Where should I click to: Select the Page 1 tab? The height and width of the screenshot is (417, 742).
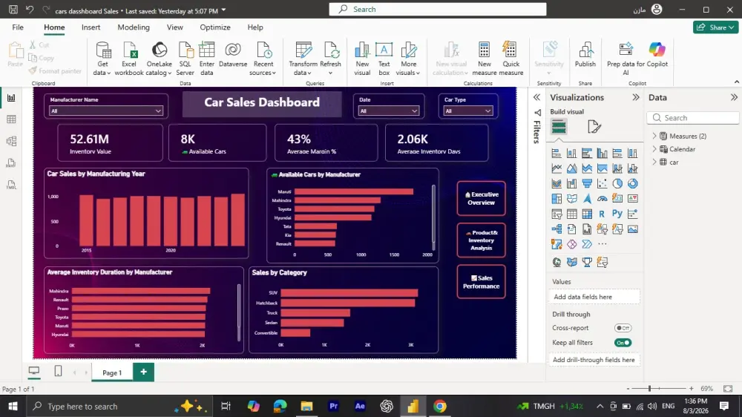coord(112,372)
